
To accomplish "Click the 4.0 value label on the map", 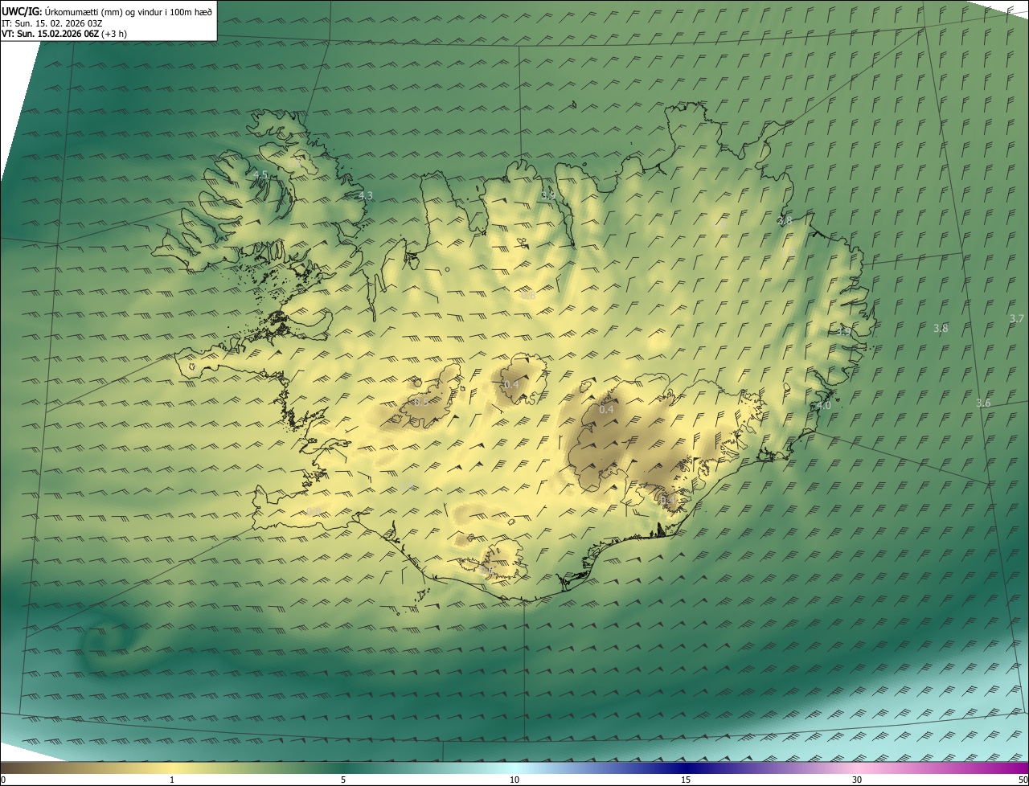I will (x=824, y=406).
